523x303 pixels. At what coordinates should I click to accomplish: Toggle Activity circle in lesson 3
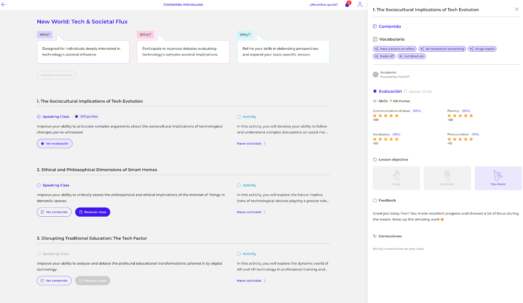coord(239,254)
